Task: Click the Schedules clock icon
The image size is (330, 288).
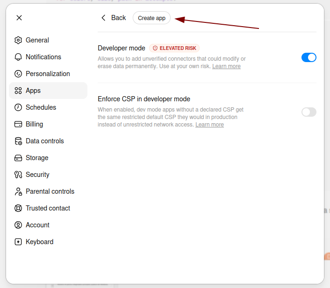Action: pos(18,107)
